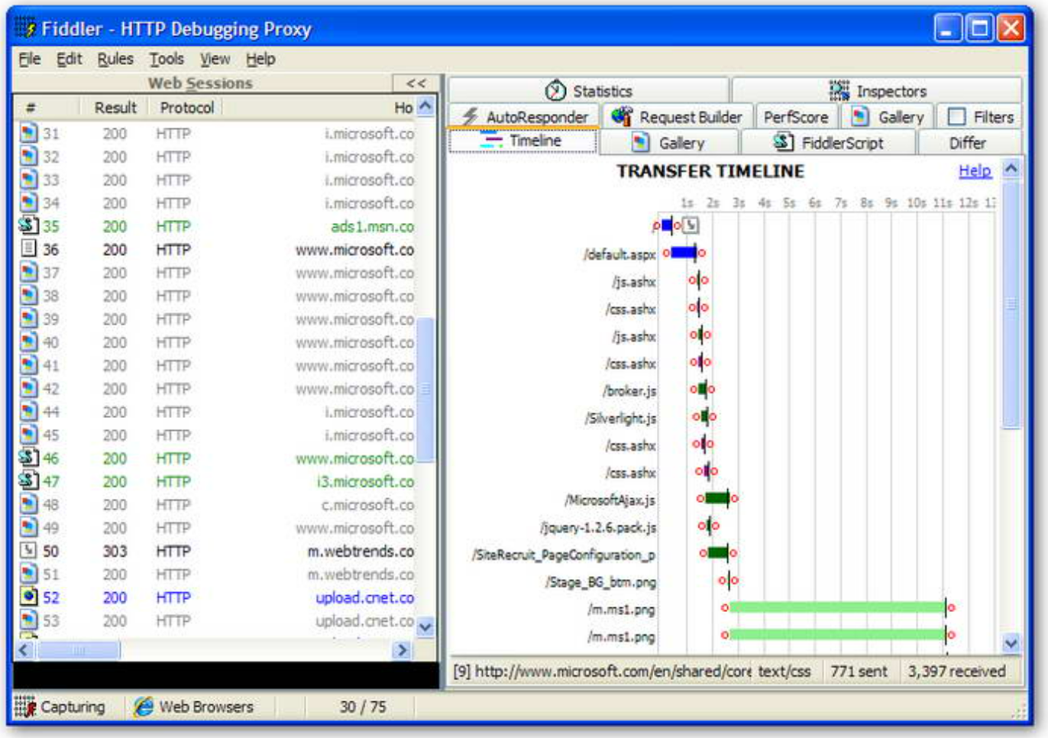
Task: Select session 47 script icon
Action: [x=28, y=480]
